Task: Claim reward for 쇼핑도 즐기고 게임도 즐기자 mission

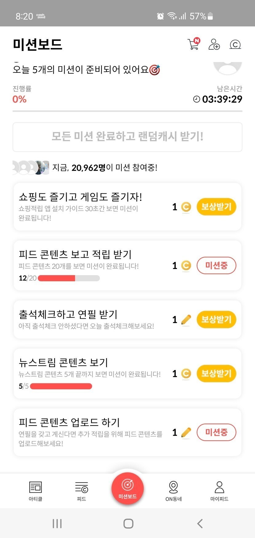Action: coord(216,207)
